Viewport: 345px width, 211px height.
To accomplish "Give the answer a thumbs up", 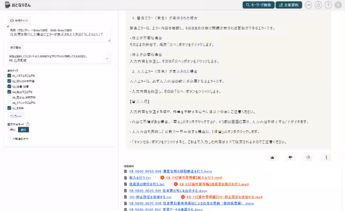I will tap(272, 157).
